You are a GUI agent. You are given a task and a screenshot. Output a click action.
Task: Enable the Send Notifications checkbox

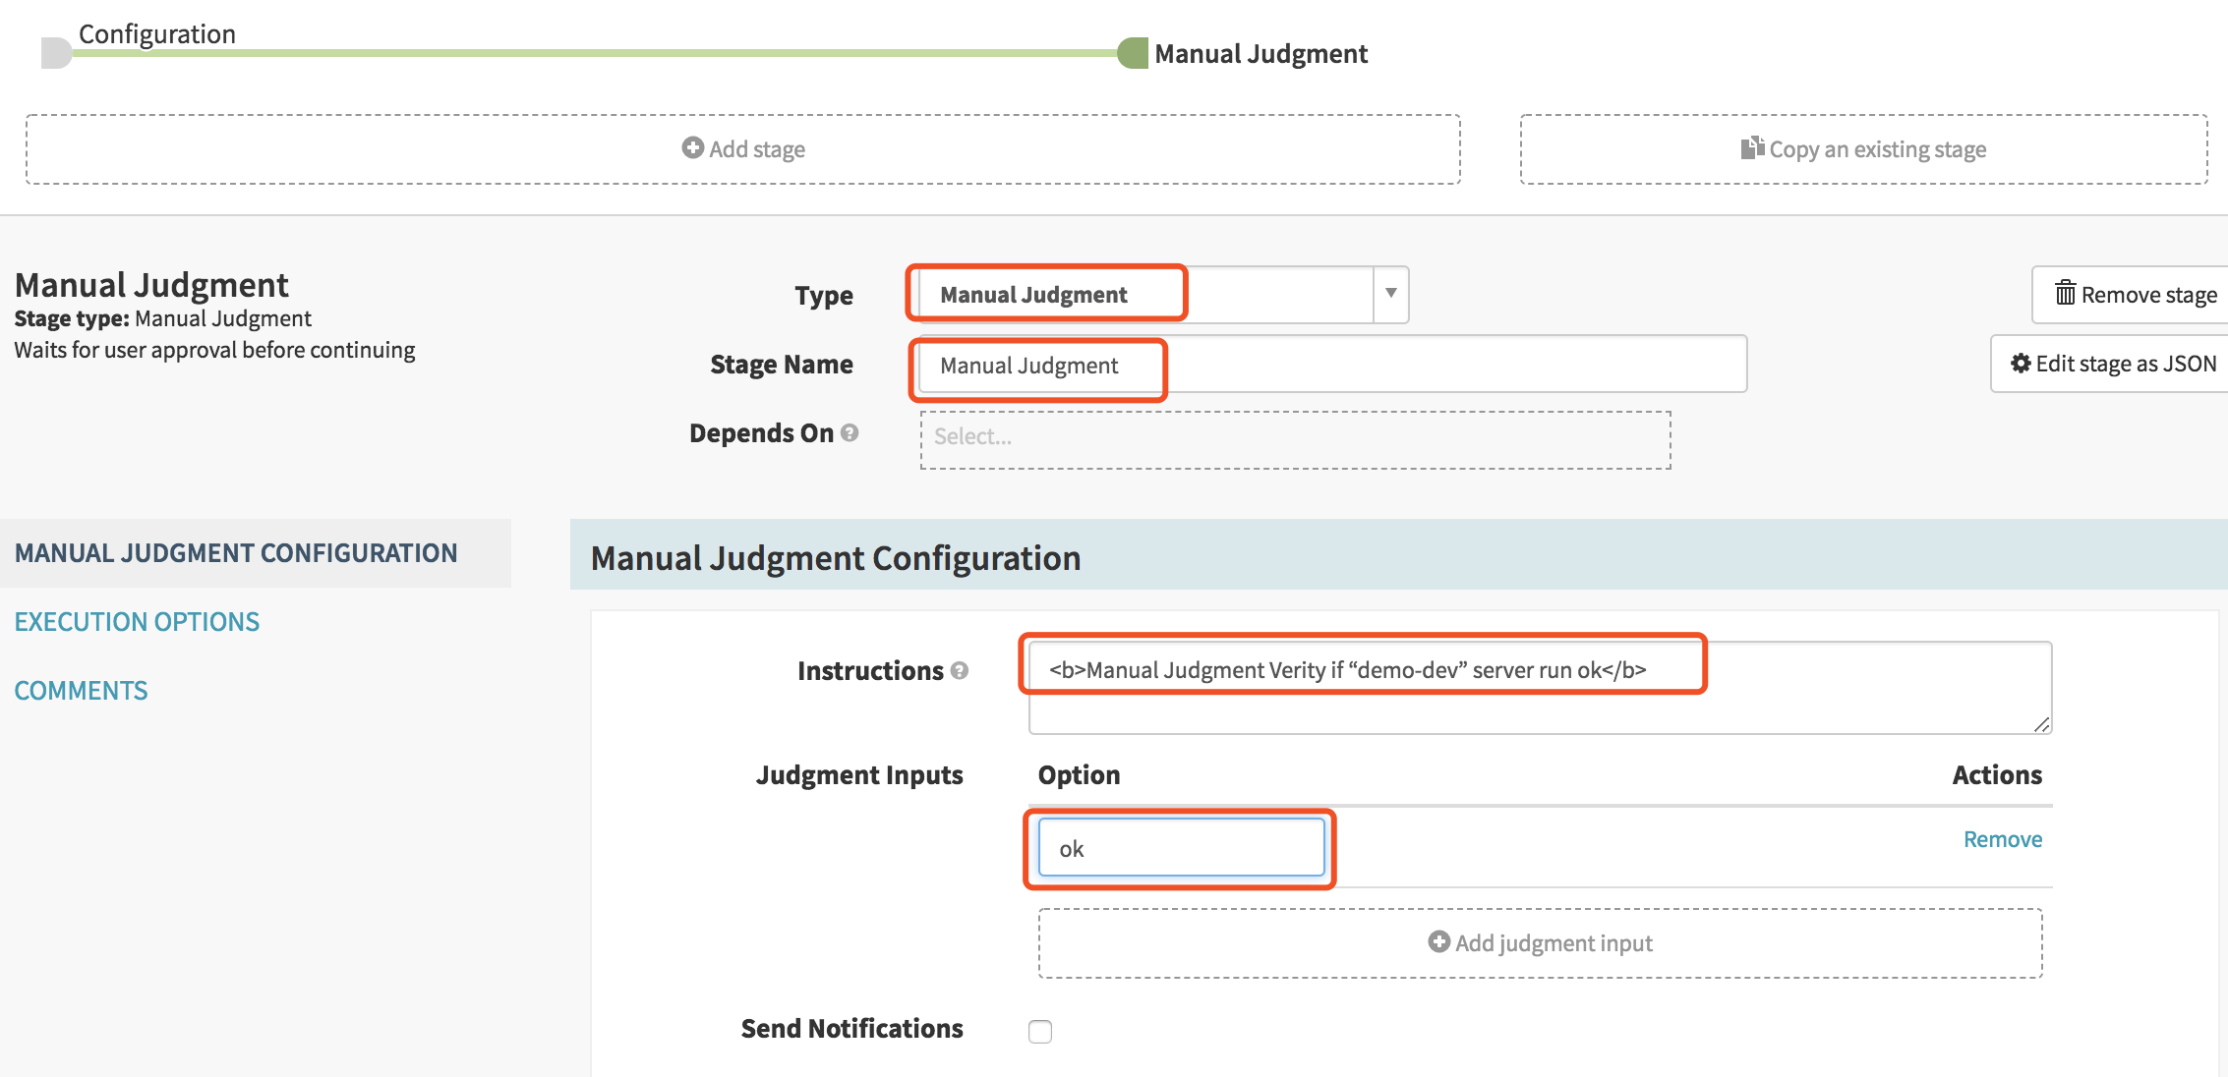coord(1039,1031)
